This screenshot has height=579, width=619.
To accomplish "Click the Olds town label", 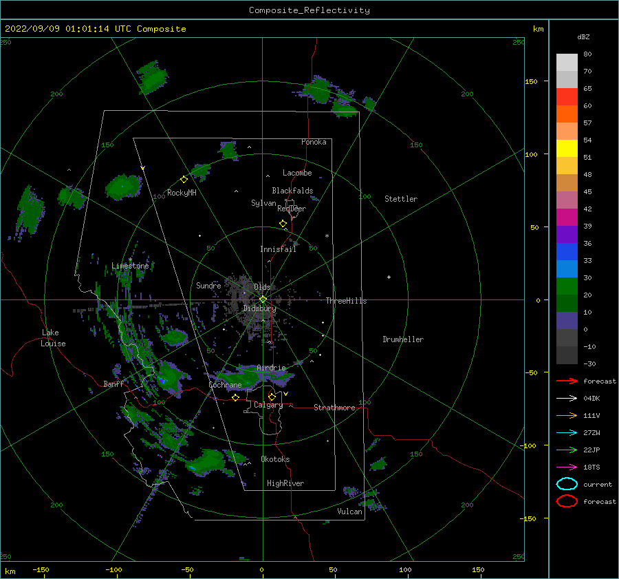I will 262,287.
